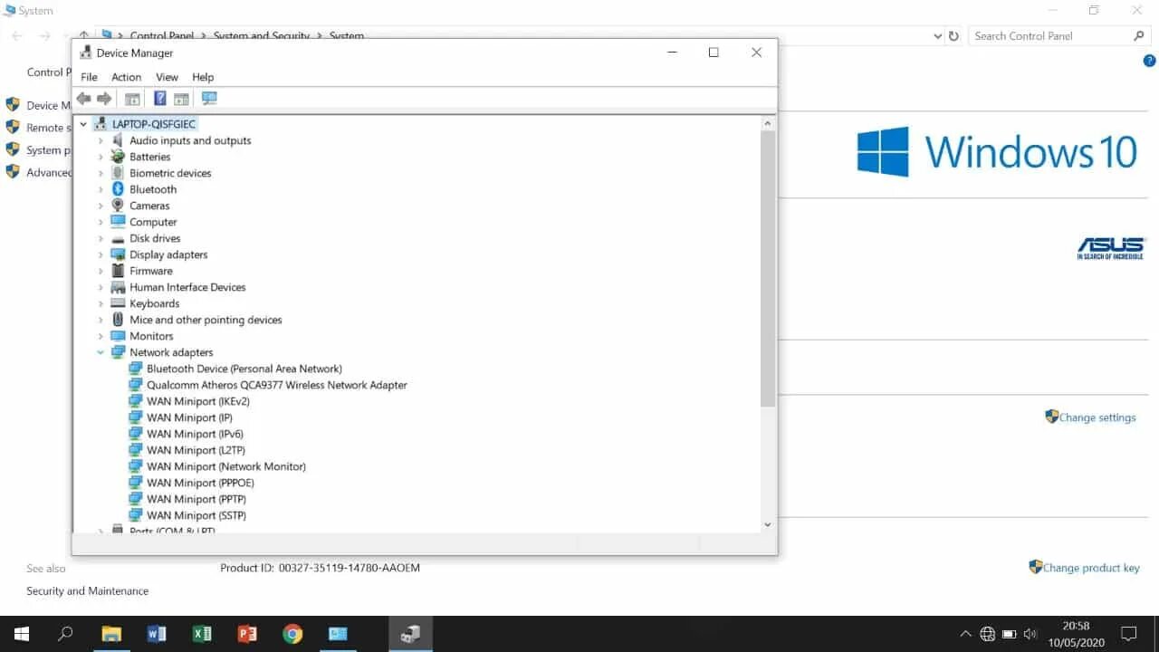This screenshot has height=652, width=1159.
Task: Click Change product key link
Action: [1091, 568]
